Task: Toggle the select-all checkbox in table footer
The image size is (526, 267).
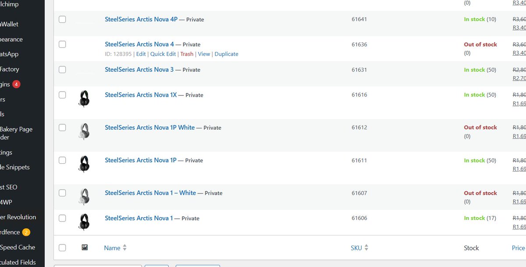Action: [x=62, y=248]
